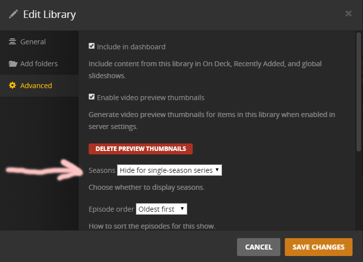This screenshot has height=262, width=363.
Task: Click the pencil icon beside Edit Library
Action: click(13, 14)
